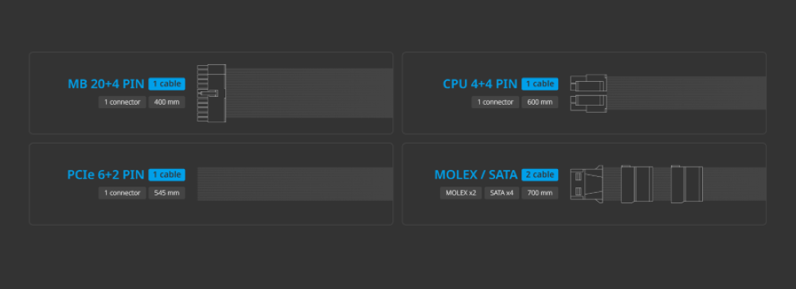The image size is (796, 289).
Task: Click the PCIe ribbon cable graphic
Action: 295,184
